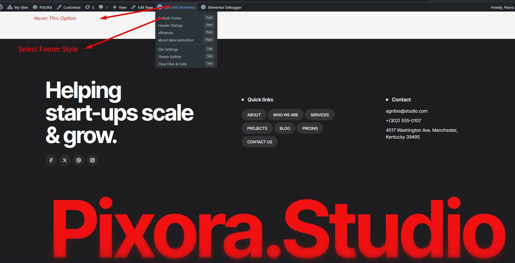This screenshot has height=263, width=515.
Task: Open the X (Twitter) social icon
Action: [x=65, y=160]
